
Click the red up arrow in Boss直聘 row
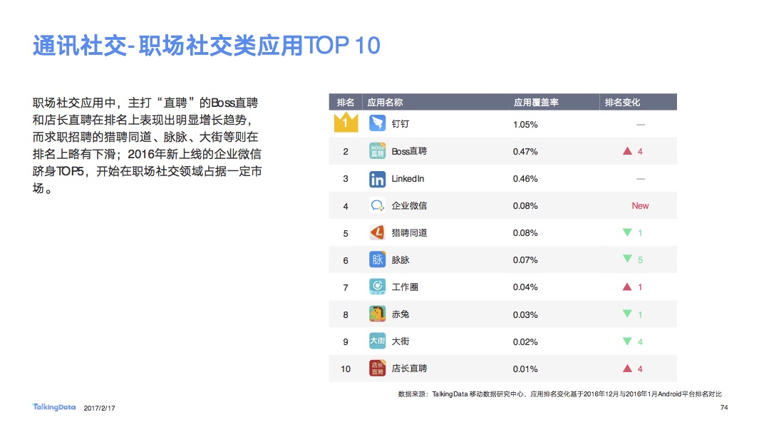[x=627, y=151]
